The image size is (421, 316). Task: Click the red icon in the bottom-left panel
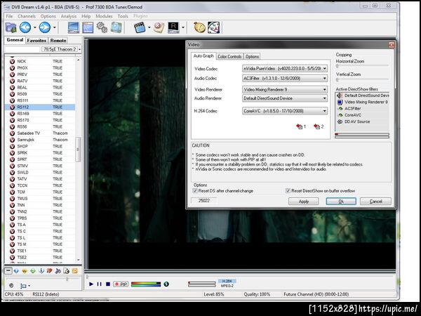click(x=49, y=271)
